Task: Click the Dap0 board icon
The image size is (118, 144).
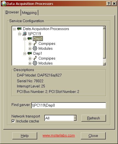Action: pyautogui.click(x=30, y=39)
